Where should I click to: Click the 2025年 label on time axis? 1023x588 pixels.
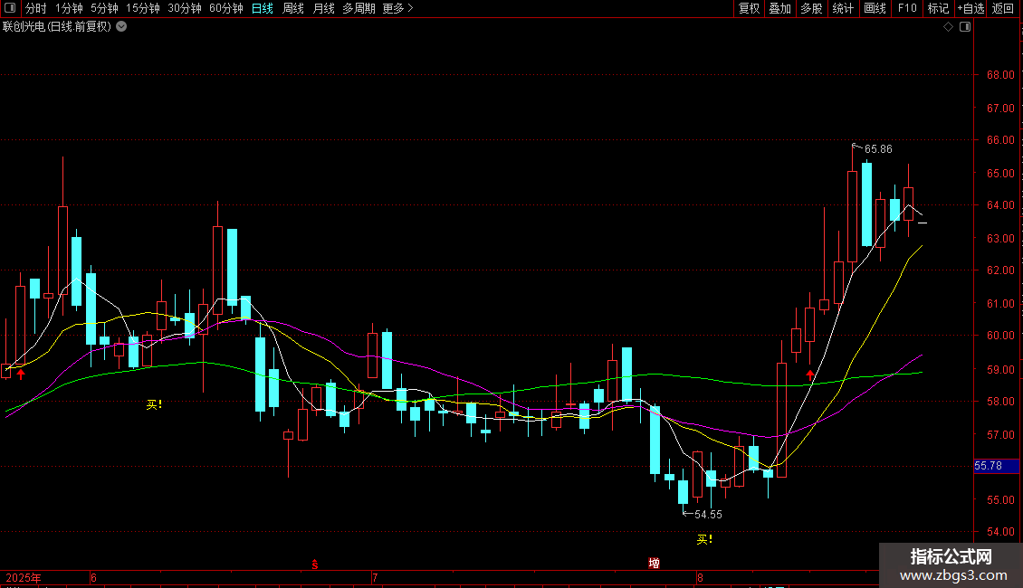(x=24, y=577)
